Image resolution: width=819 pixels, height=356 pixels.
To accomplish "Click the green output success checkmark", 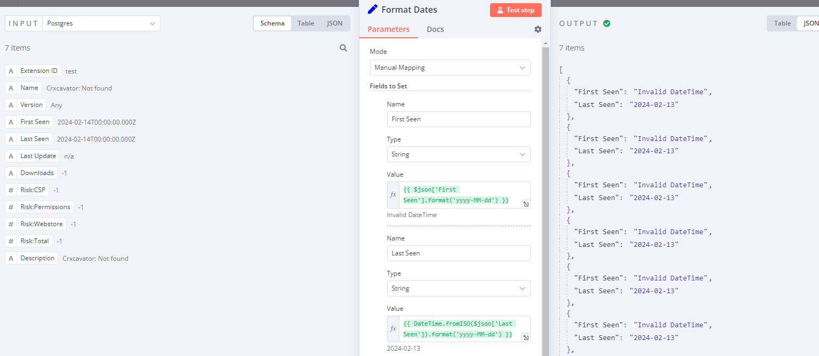I will [x=607, y=23].
